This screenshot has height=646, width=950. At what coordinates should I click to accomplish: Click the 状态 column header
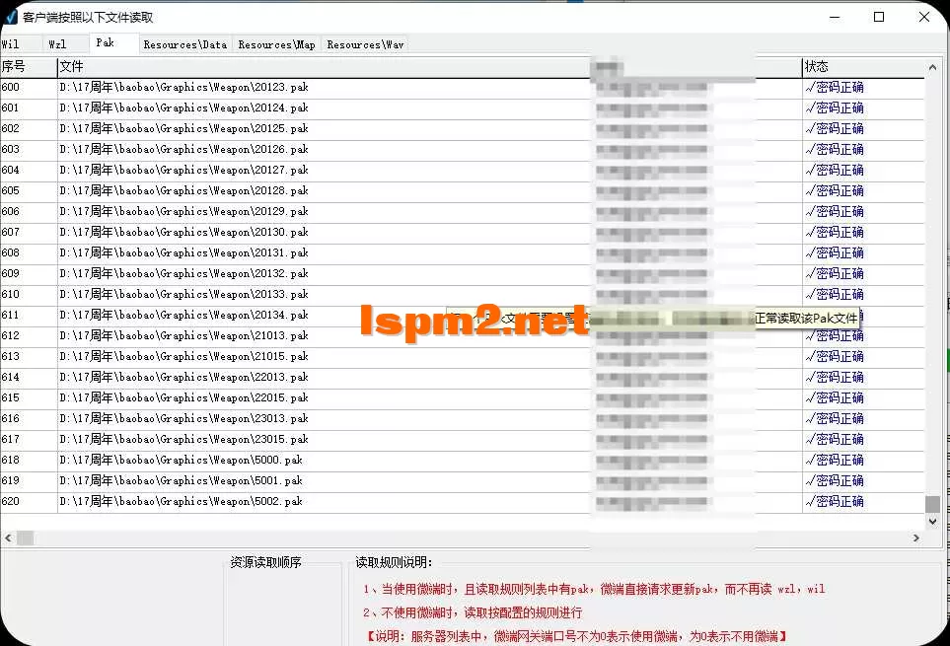(x=863, y=67)
